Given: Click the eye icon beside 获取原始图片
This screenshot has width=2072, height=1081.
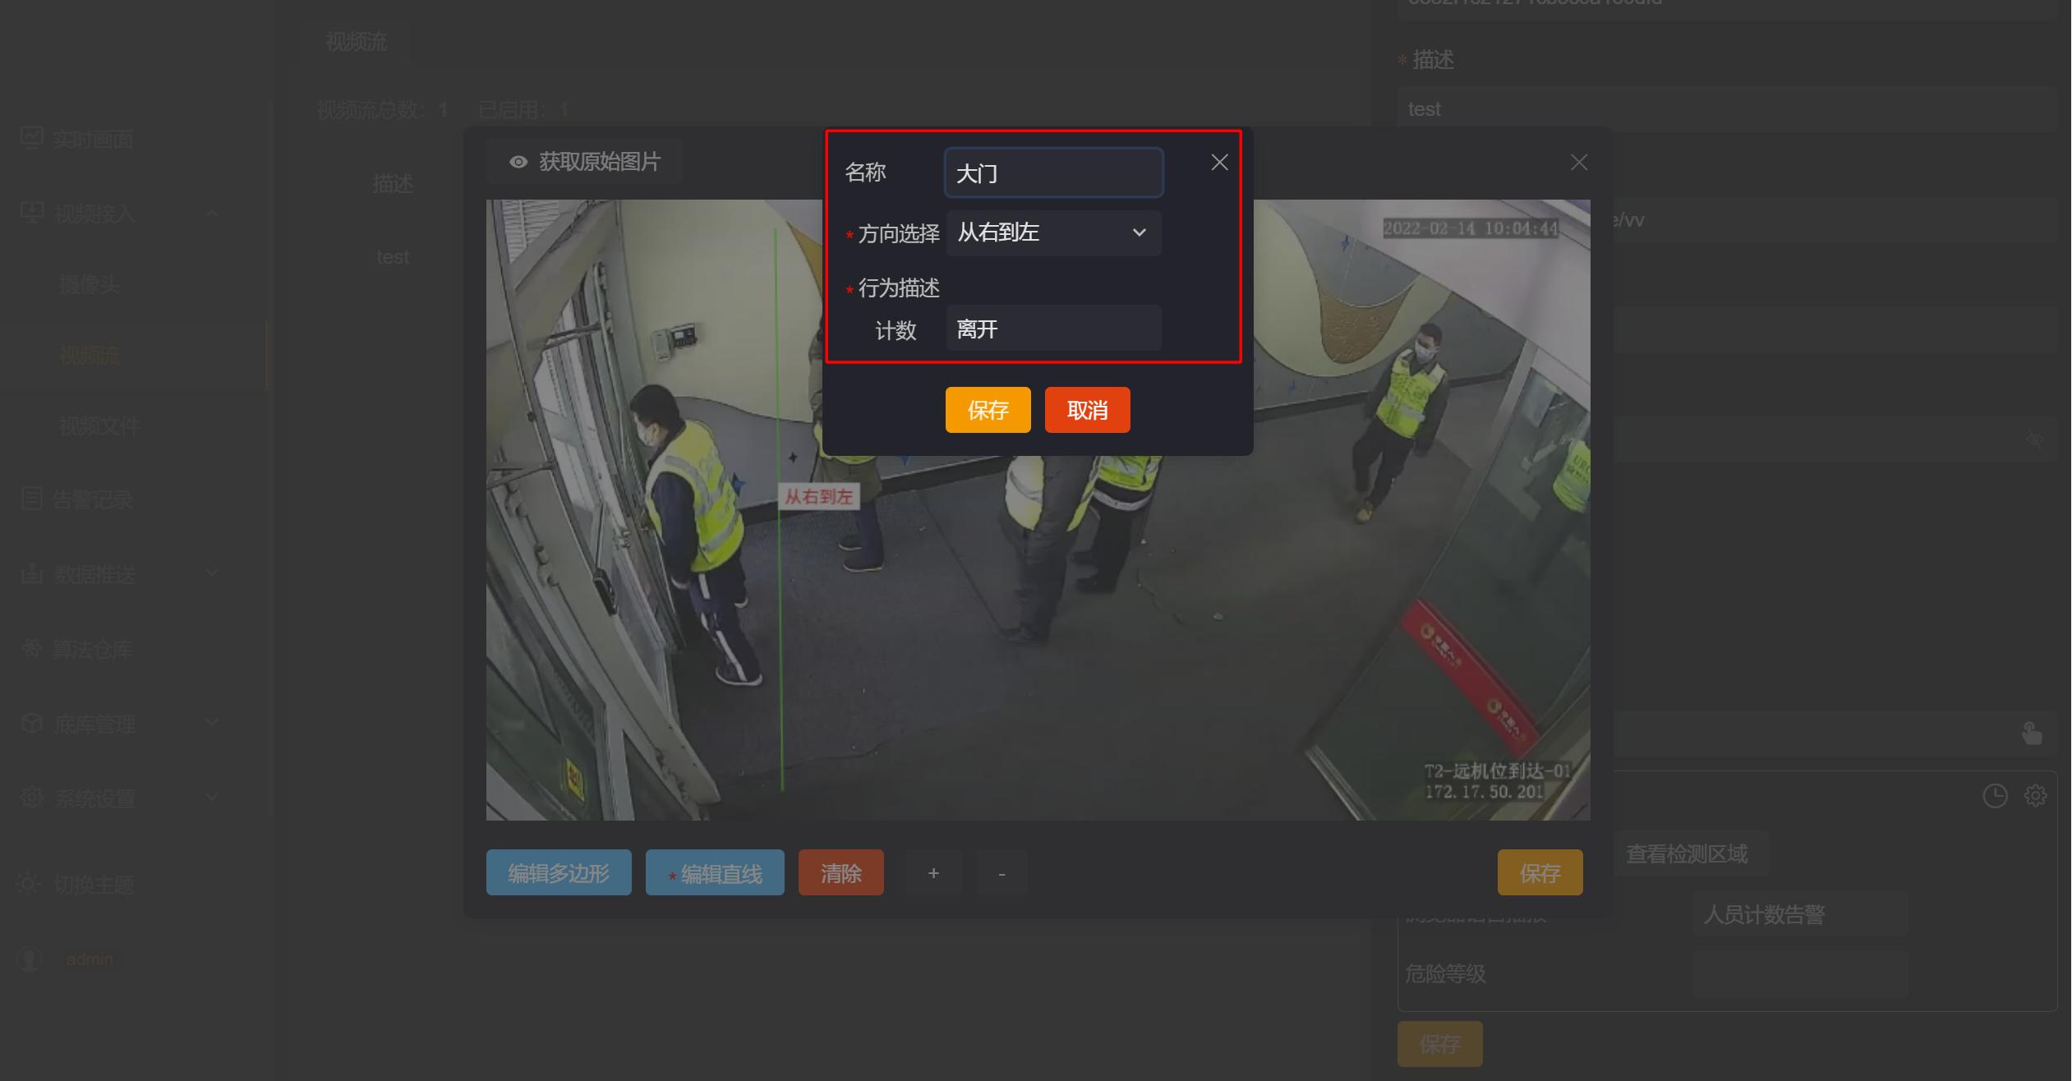Looking at the screenshot, I should pos(518,163).
